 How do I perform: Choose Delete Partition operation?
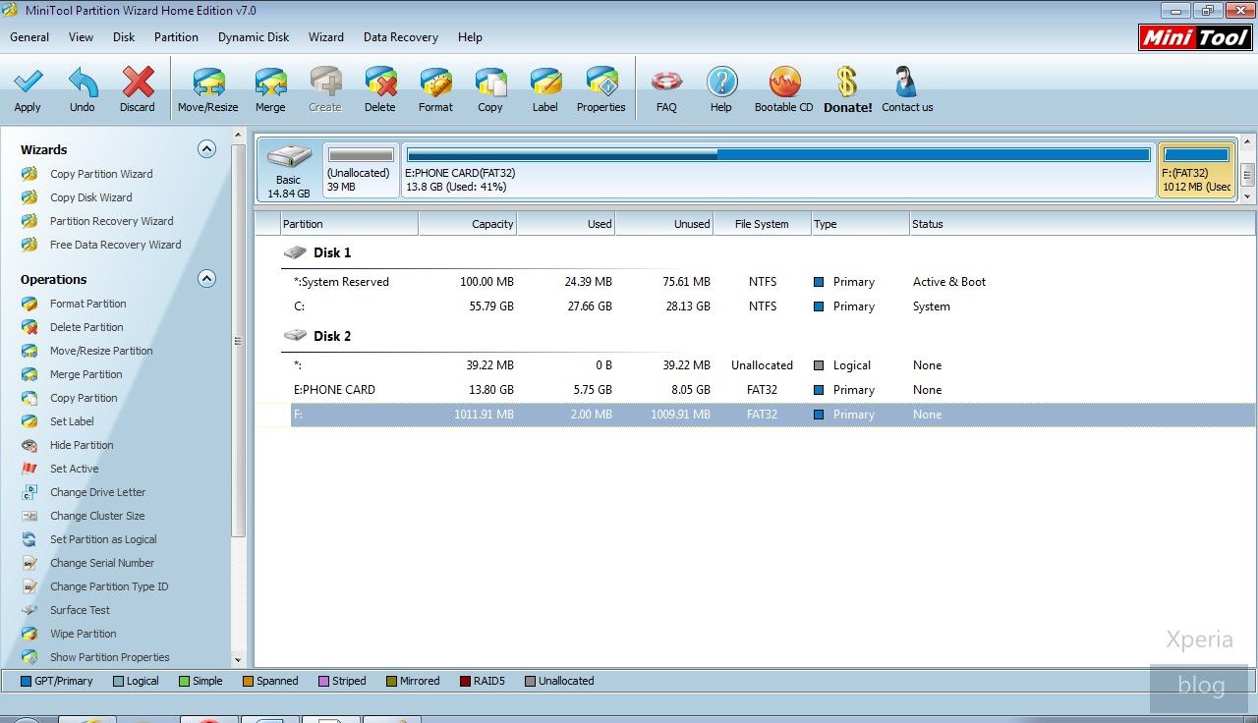pos(86,327)
